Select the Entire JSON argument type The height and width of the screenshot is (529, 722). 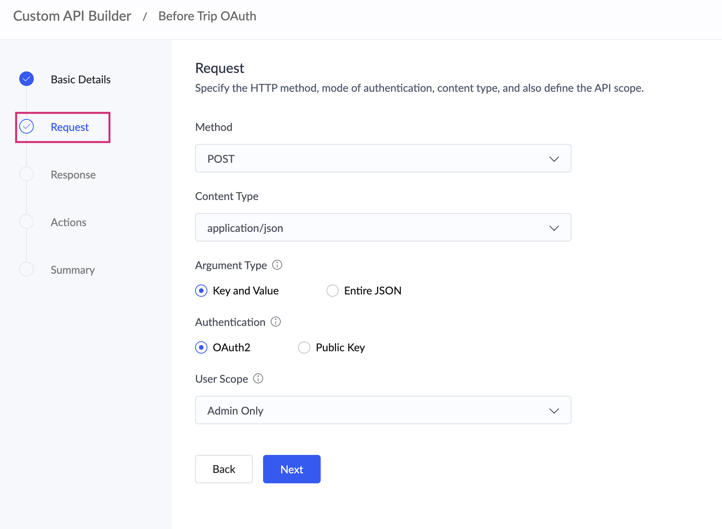pos(333,291)
